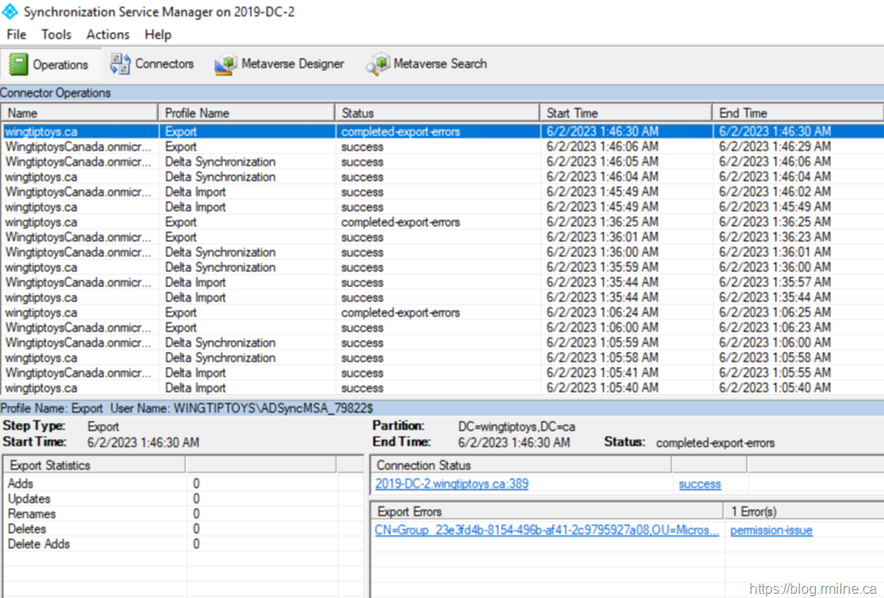This screenshot has height=598, width=884.
Task: Sort by Start Time column header
Action: coord(627,113)
